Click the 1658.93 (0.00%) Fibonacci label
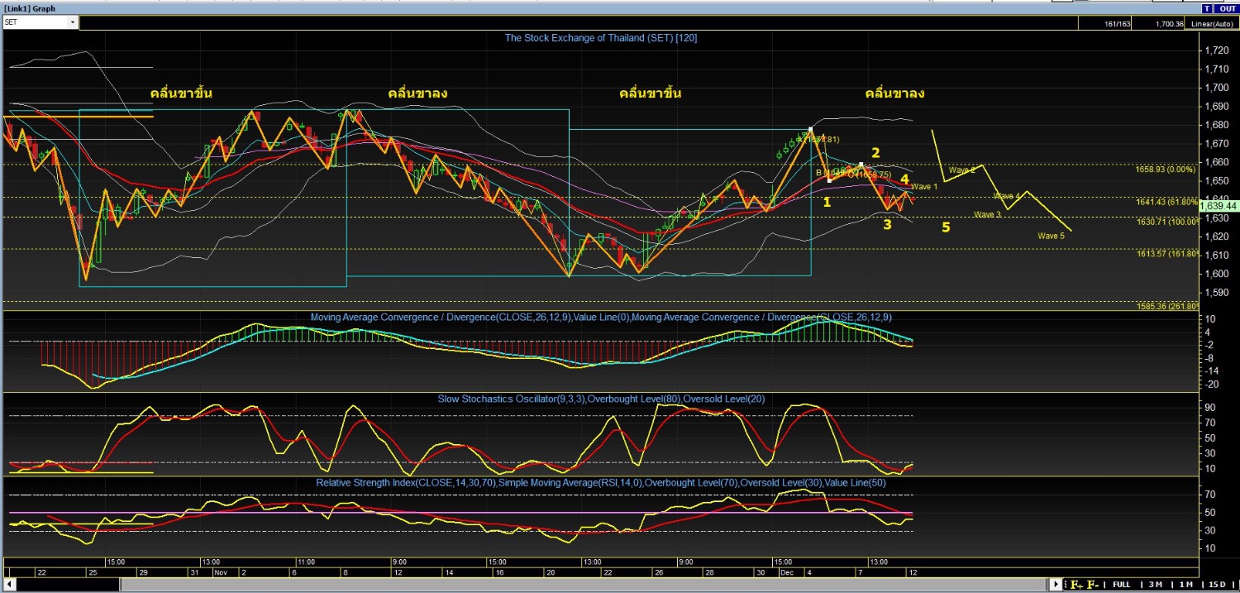The height and width of the screenshot is (593, 1240). click(x=1167, y=169)
